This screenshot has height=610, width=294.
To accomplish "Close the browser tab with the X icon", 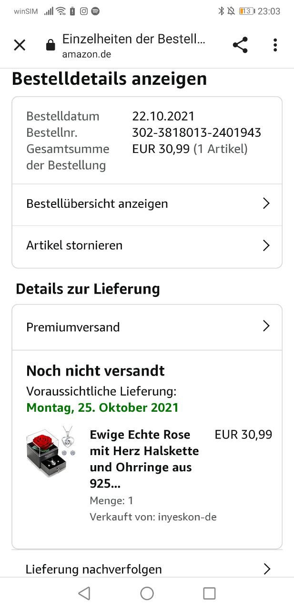I will click(x=20, y=45).
